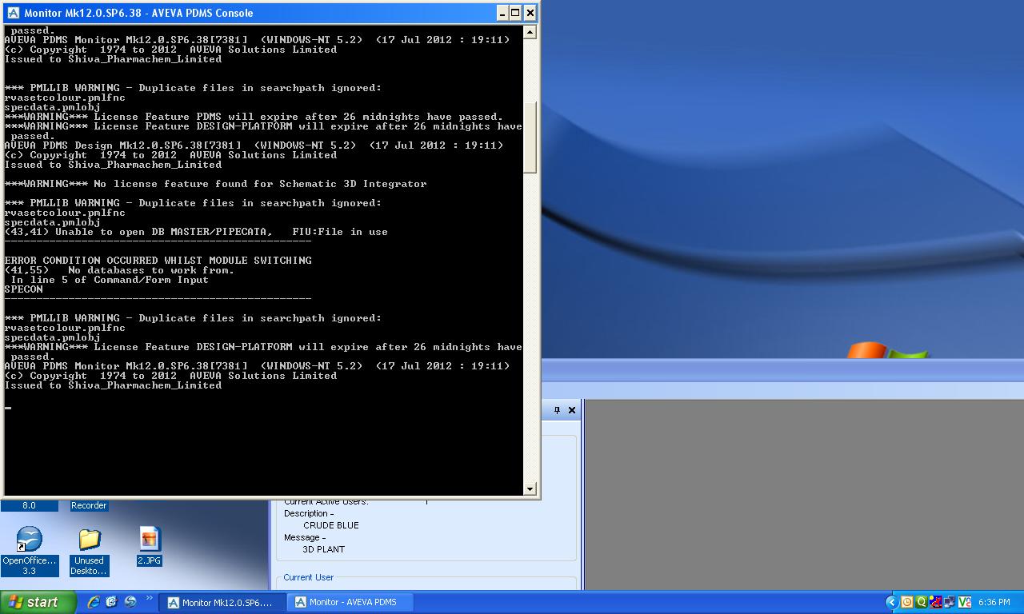Image resolution: width=1024 pixels, height=614 pixels.
Task: Click the green Q tray icon
Action: coord(922,602)
